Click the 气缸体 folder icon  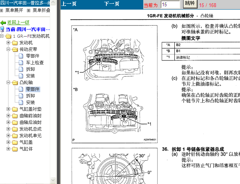[15, 149]
